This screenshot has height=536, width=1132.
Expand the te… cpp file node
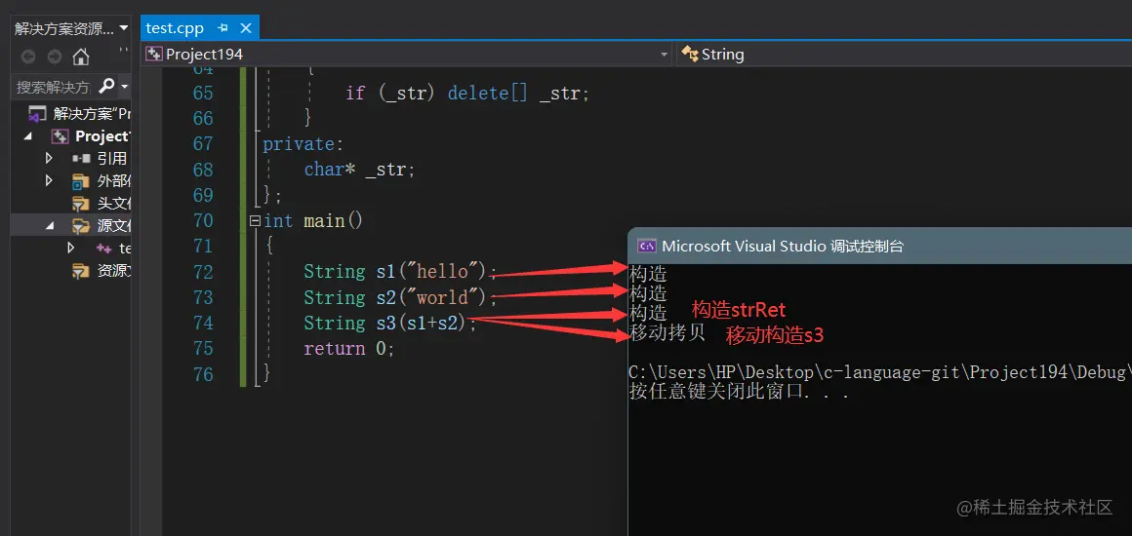[70, 248]
